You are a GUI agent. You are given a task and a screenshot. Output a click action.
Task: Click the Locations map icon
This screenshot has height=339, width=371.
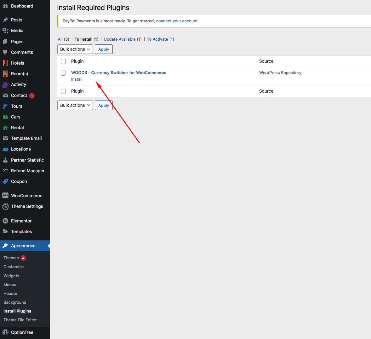coord(5,149)
